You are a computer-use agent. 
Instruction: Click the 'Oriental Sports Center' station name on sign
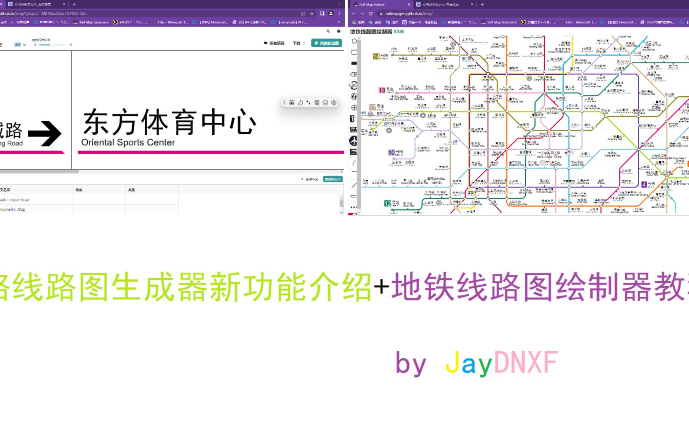(x=128, y=143)
